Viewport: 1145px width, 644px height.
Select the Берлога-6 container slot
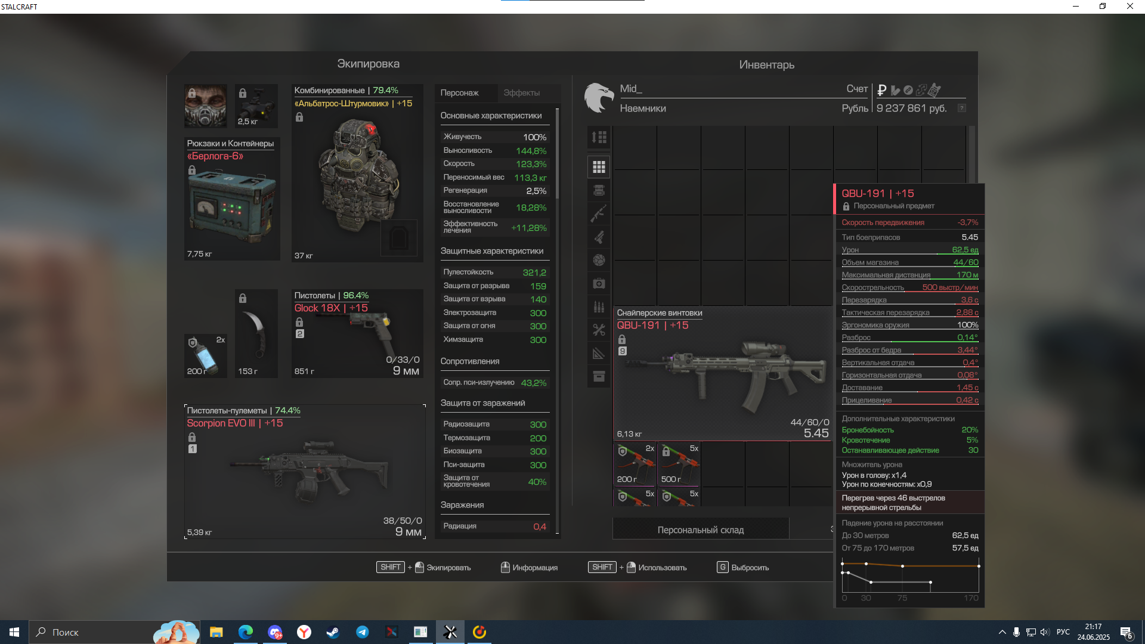point(232,199)
